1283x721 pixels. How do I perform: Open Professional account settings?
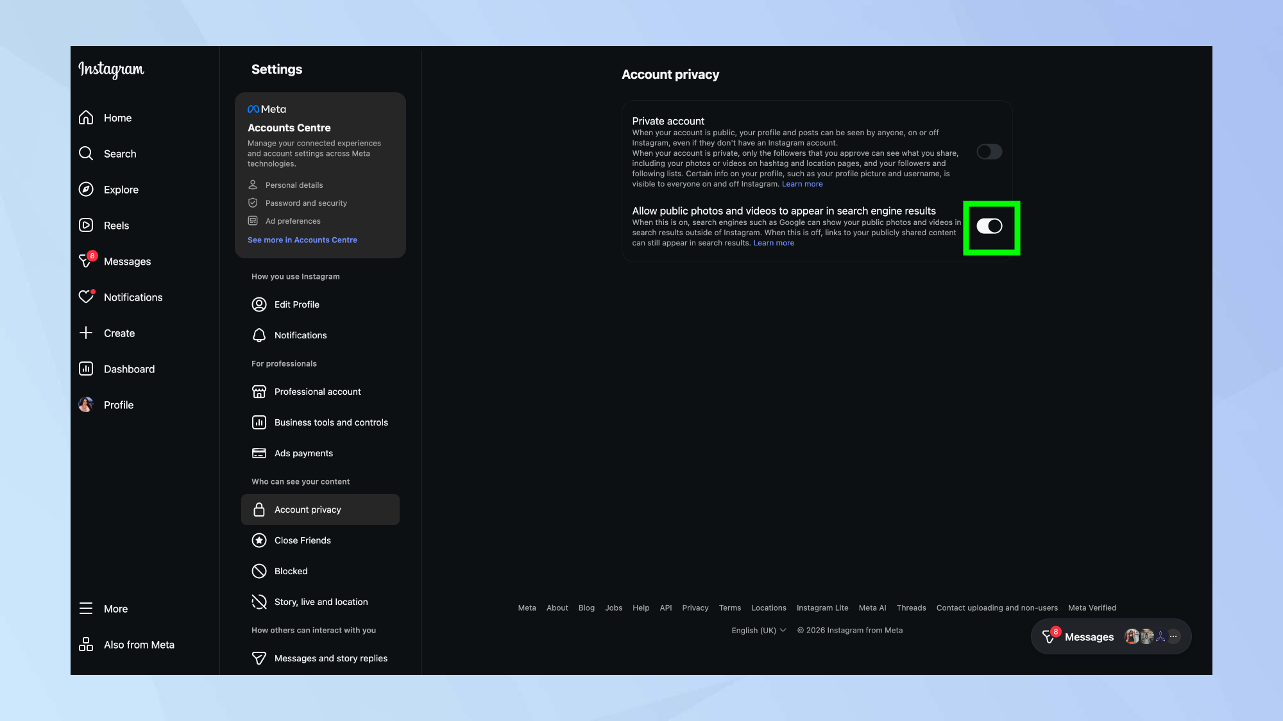coord(317,392)
